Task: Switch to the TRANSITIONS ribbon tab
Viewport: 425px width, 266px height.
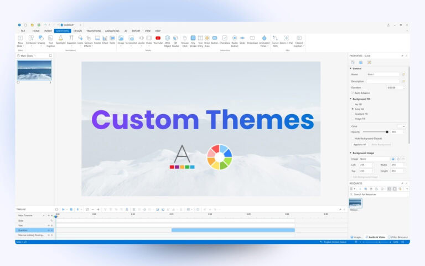Action: click(x=94, y=31)
